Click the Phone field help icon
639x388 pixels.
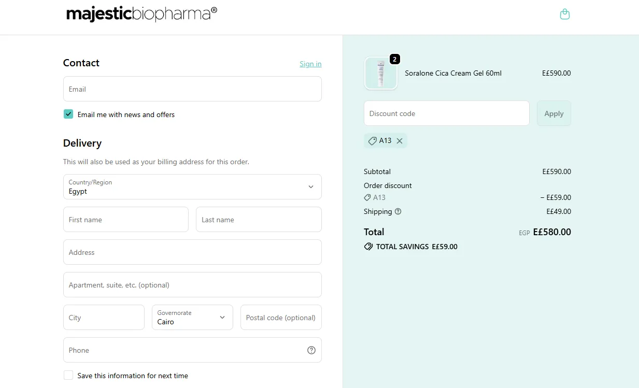click(311, 350)
